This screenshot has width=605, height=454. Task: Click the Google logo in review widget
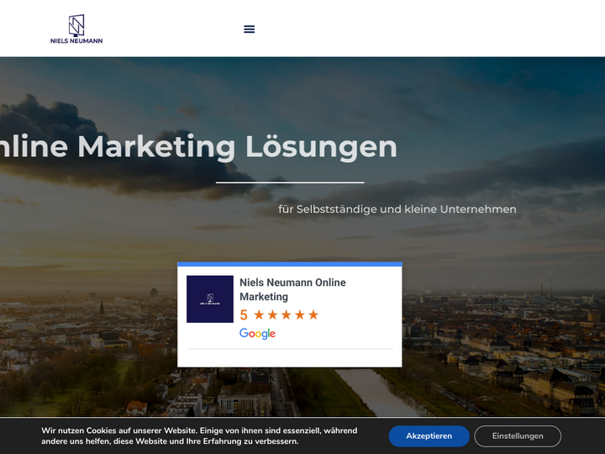coord(257,334)
